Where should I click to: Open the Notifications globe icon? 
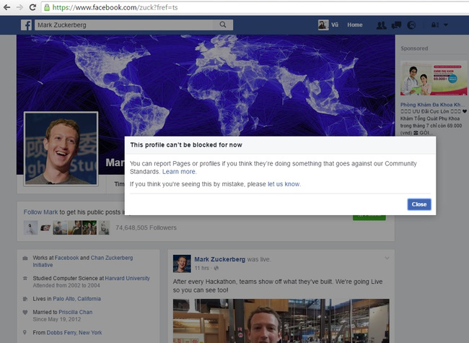tap(411, 25)
